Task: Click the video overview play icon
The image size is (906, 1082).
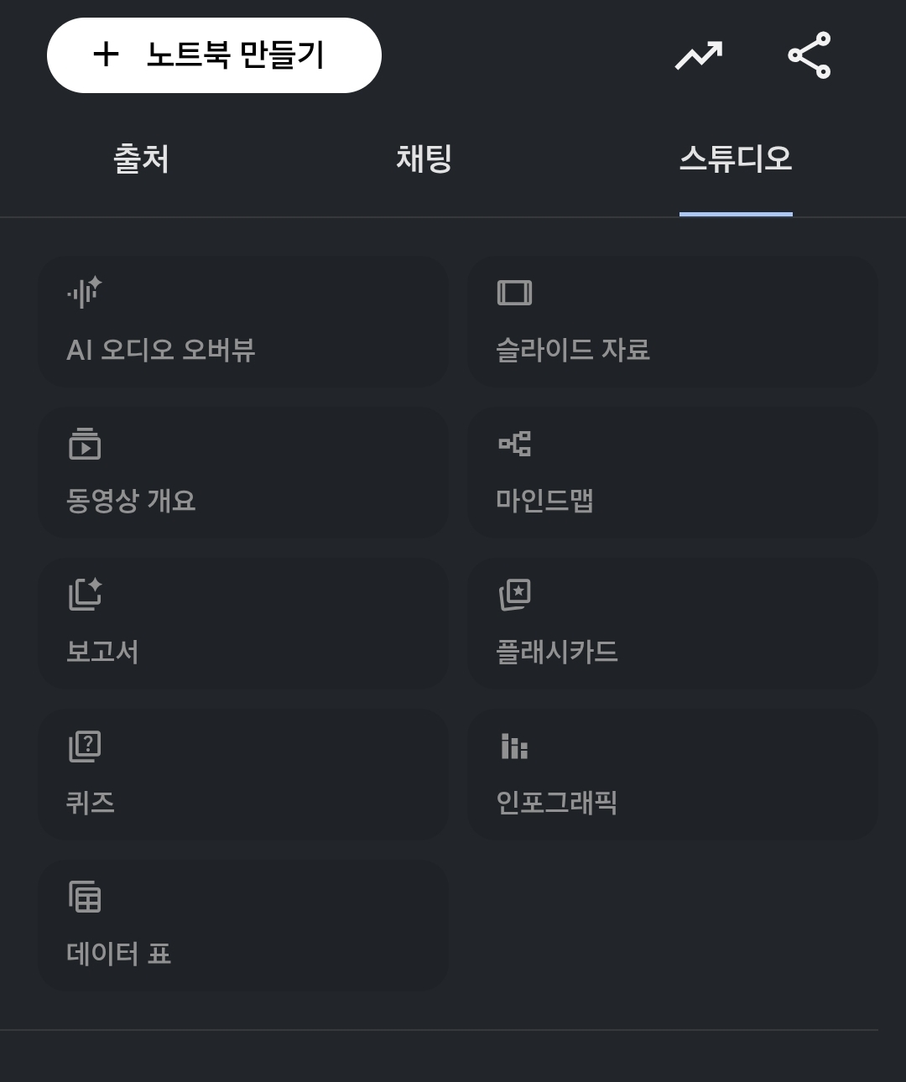Action: coord(85,444)
